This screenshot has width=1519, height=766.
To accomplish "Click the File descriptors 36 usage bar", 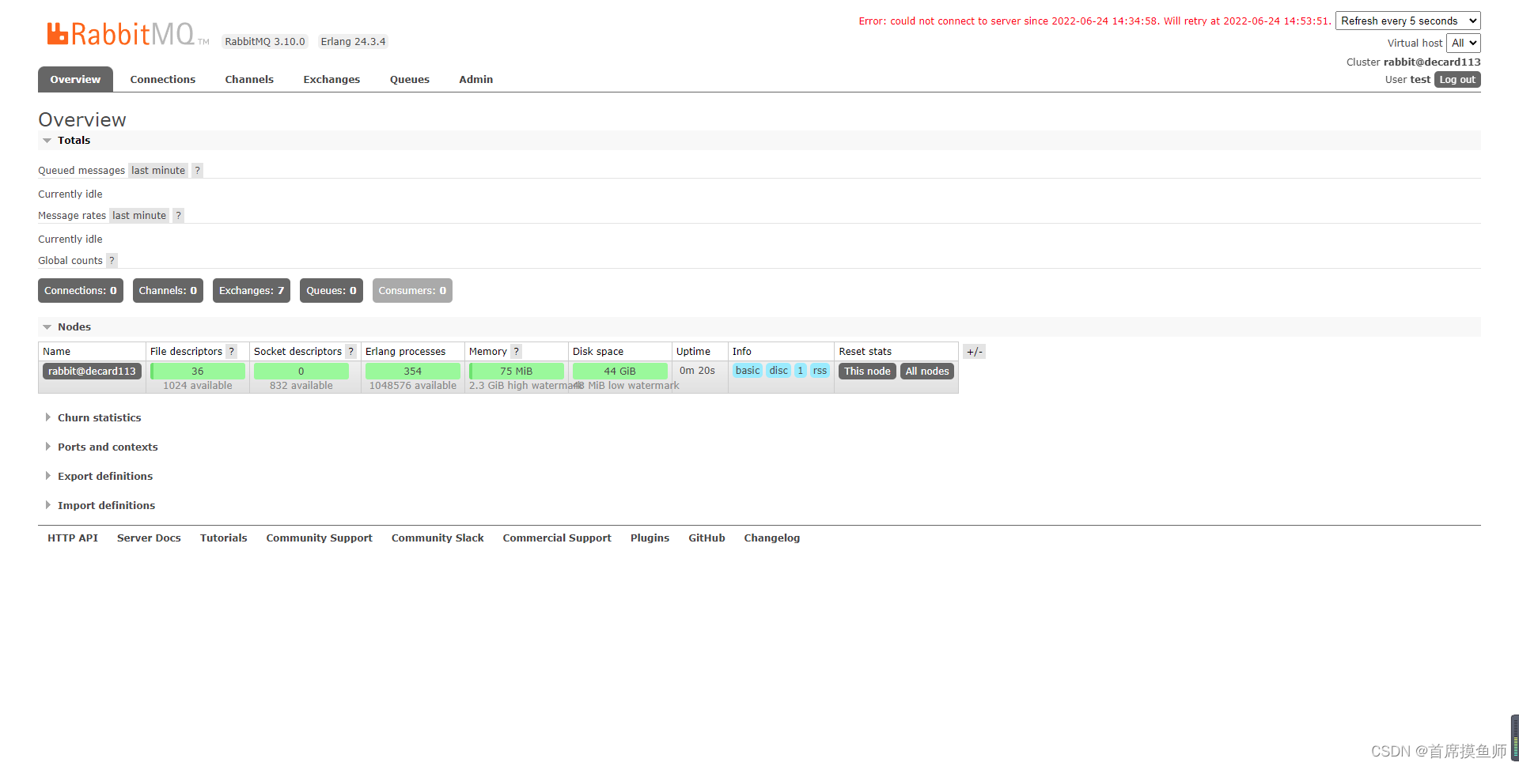I will pyautogui.click(x=198, y=372).
